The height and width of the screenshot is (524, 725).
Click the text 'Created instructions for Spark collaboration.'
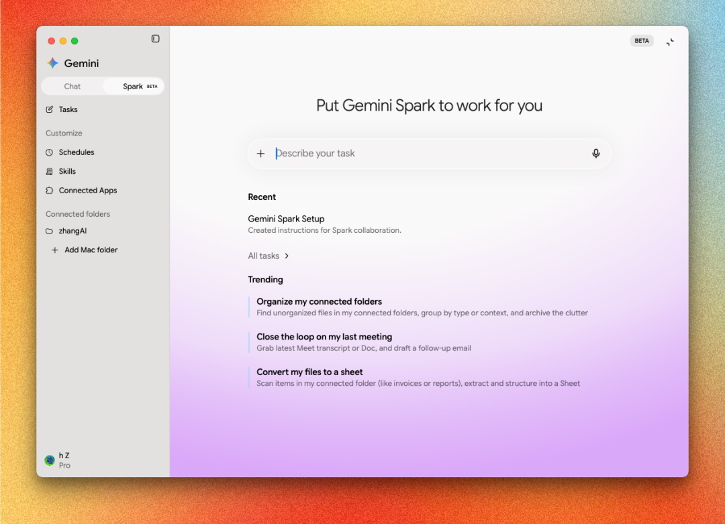[x=325, y=230]
